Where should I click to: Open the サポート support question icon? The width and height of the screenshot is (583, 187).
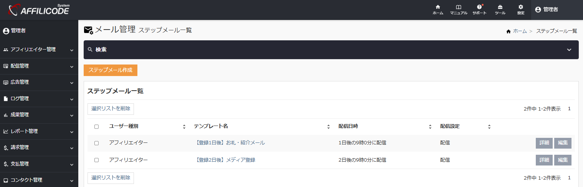coord(479,7)
